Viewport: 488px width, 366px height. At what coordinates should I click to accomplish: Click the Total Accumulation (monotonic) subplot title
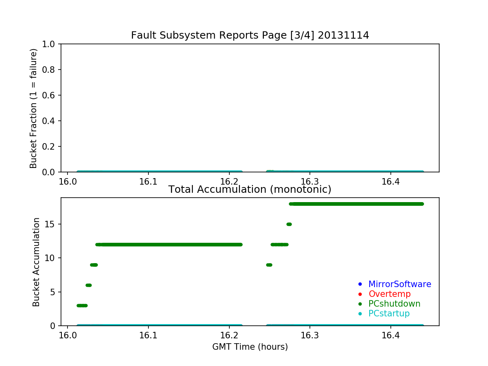point(250,190)
